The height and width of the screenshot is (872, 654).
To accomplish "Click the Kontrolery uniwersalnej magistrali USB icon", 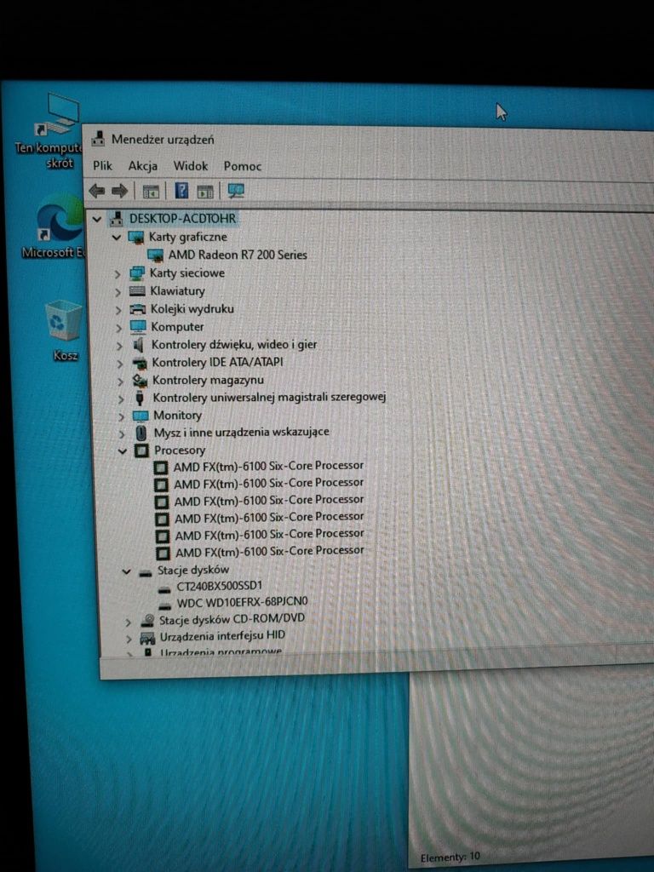I will [x=141, y=398].
